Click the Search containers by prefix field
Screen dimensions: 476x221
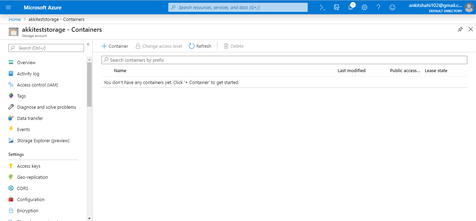click(x=284, y=60)
